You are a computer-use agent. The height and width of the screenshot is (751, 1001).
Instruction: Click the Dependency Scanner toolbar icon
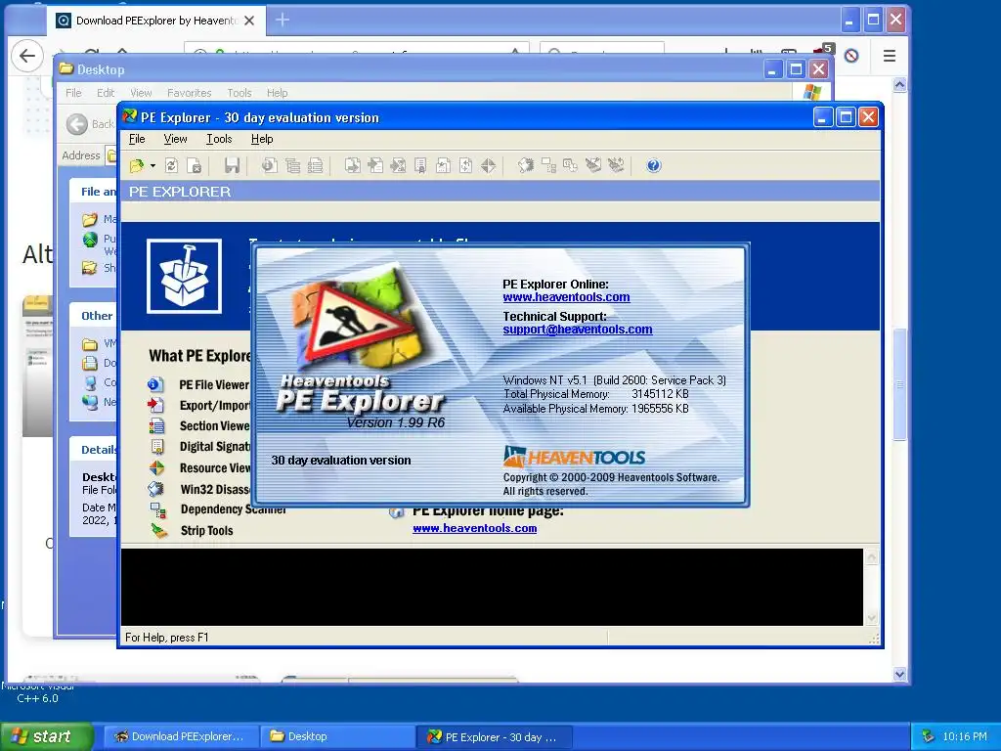[548, 166]
